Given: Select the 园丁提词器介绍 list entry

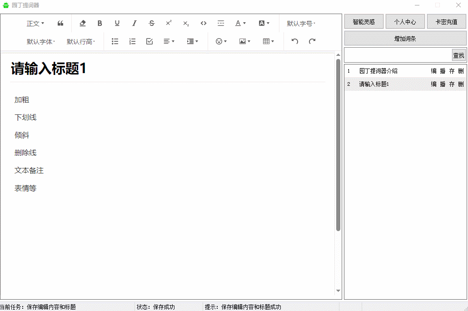Looking at the screenshot, I should [x=378, y=71].
